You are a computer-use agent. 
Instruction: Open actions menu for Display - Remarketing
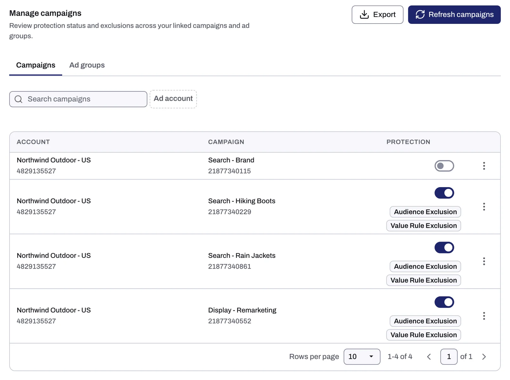(x=484, y=316)
